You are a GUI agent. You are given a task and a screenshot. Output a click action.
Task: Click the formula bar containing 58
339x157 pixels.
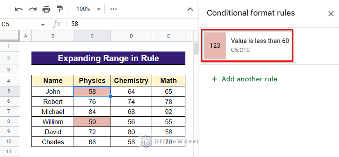pos(132,24)
